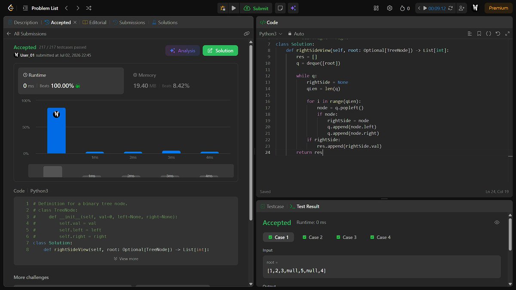Maximize the code editor panel icon
Image resolution: width=516 pixels, height=290 pixels.
(x=507, y=34)
